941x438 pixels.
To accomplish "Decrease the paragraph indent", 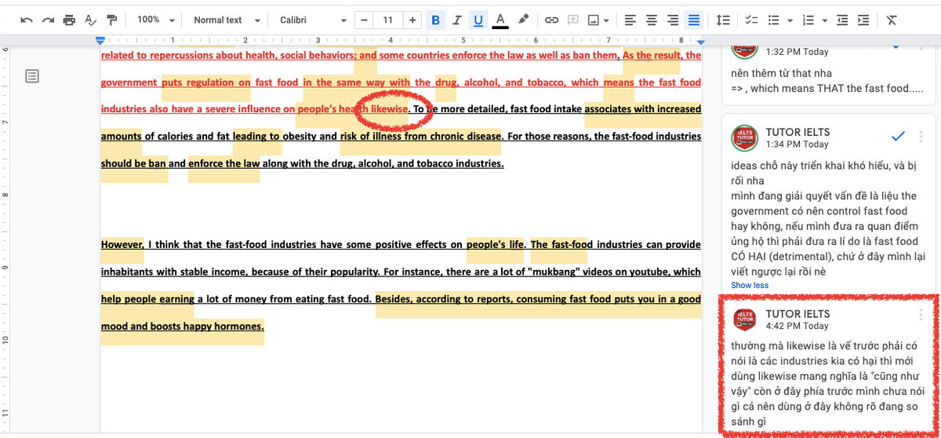I will pos(842,20).
